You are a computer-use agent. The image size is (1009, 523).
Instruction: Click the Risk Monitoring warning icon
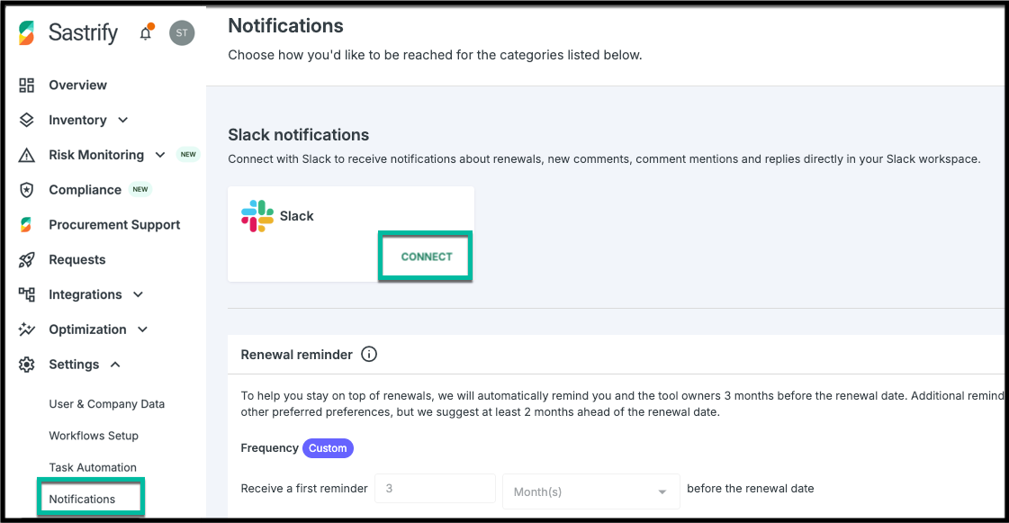[x=27, y=155]
